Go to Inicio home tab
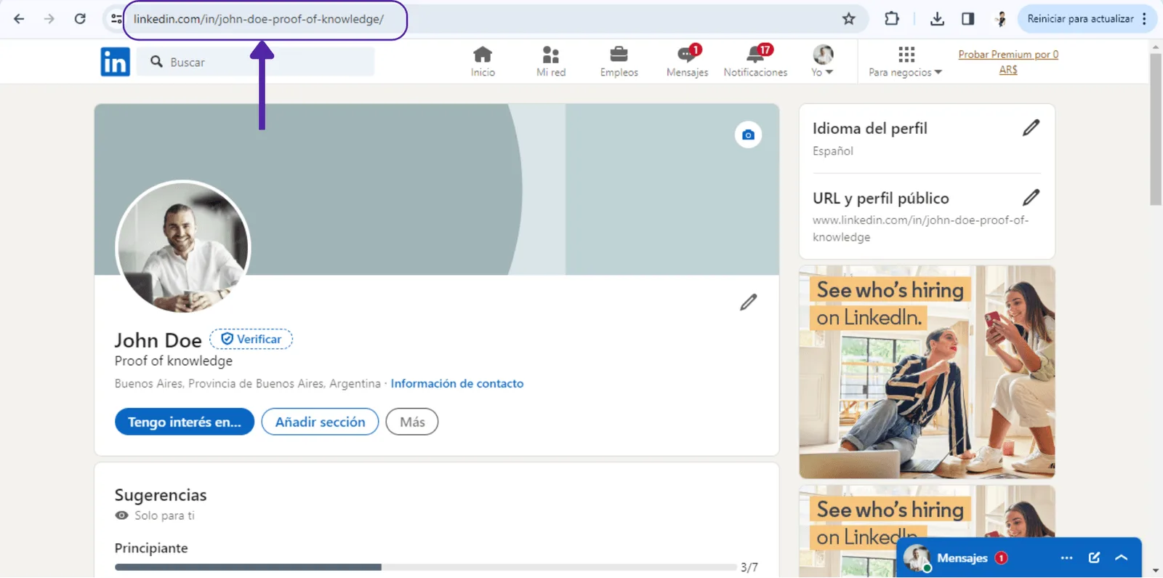This screenshot has width=1163, height=578. [x=483, y=62]
